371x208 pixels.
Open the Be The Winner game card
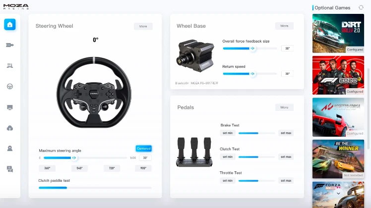(338, 159)
